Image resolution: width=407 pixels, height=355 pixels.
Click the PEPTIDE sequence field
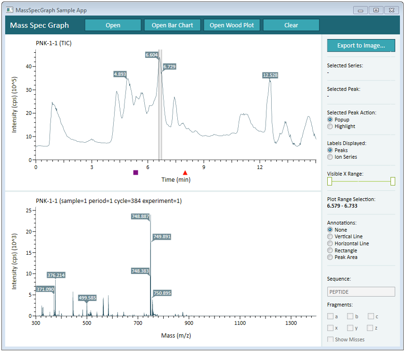[x=361, y=291]
